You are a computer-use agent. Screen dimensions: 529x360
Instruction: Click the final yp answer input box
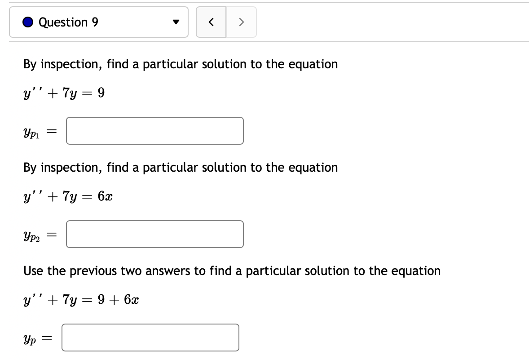point(150,337)
